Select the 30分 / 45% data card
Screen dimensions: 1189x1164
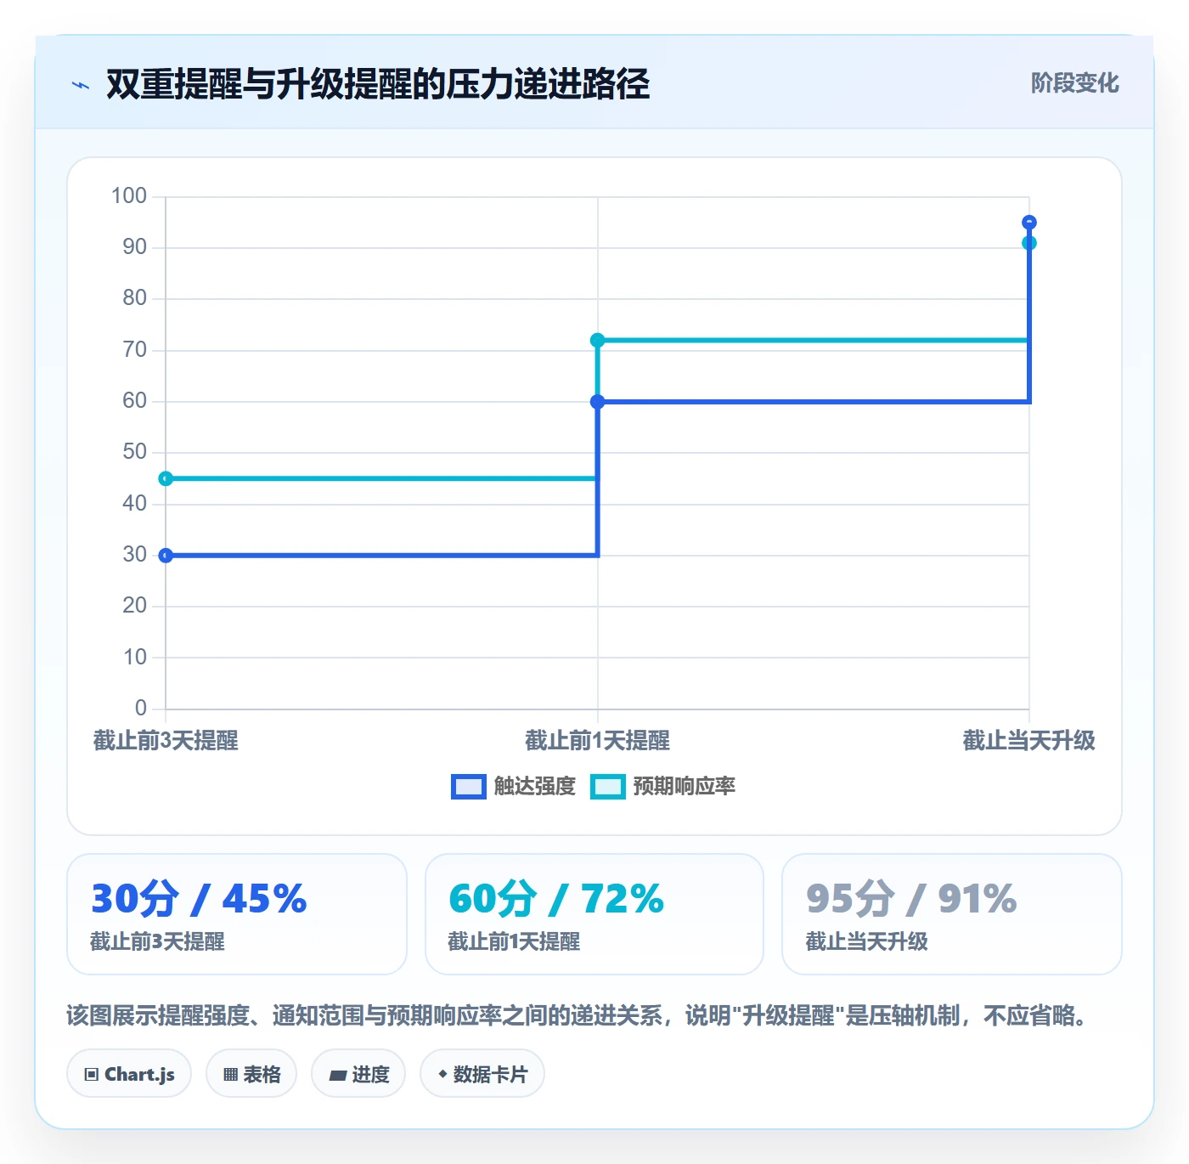click(237, 914)
